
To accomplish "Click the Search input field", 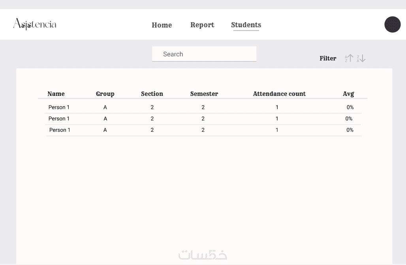I will pyautogui.click(x=204, y=54).
